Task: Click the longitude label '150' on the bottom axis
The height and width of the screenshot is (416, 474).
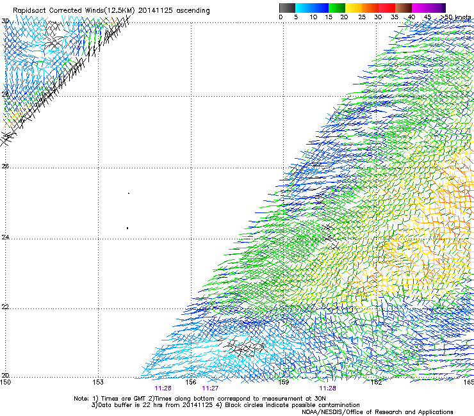Action: click(x=5, y=383)
